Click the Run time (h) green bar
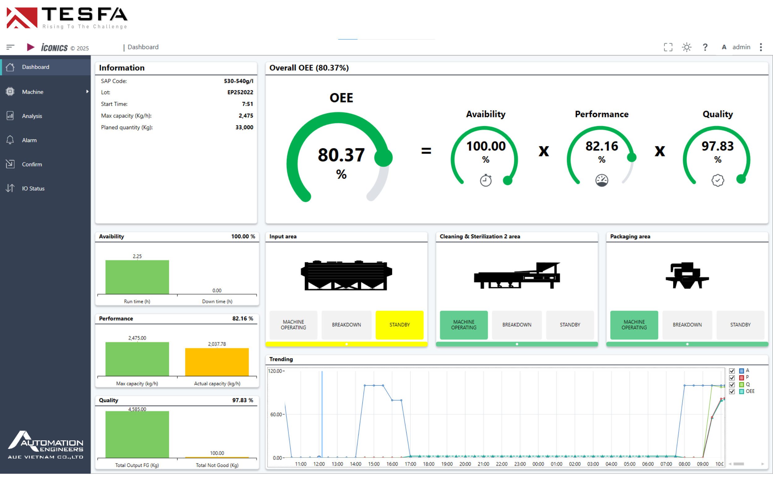The image size is (773, 483). pos(137,277)
